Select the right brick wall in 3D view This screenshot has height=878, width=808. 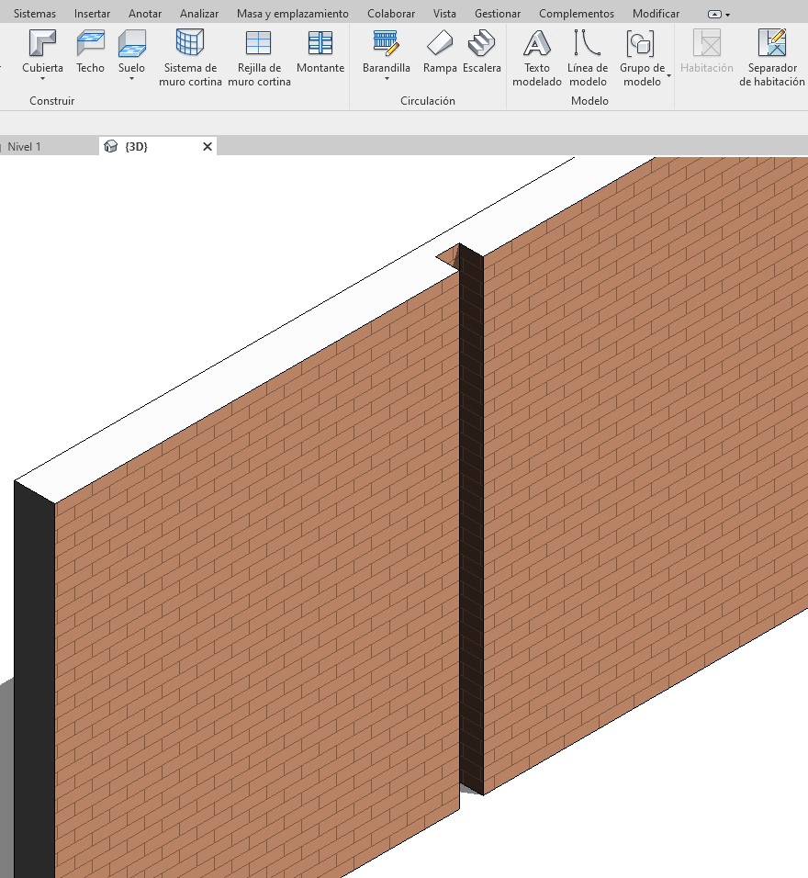(x=643, y=459)
